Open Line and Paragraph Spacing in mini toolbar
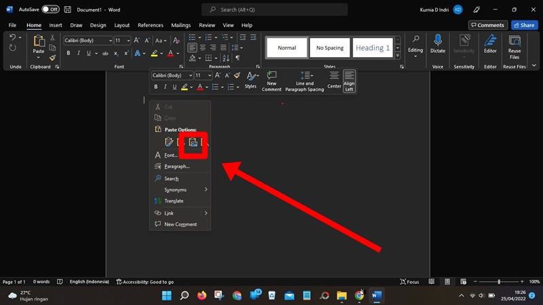This screenshot has width=543, height=305. click(305, 81)
